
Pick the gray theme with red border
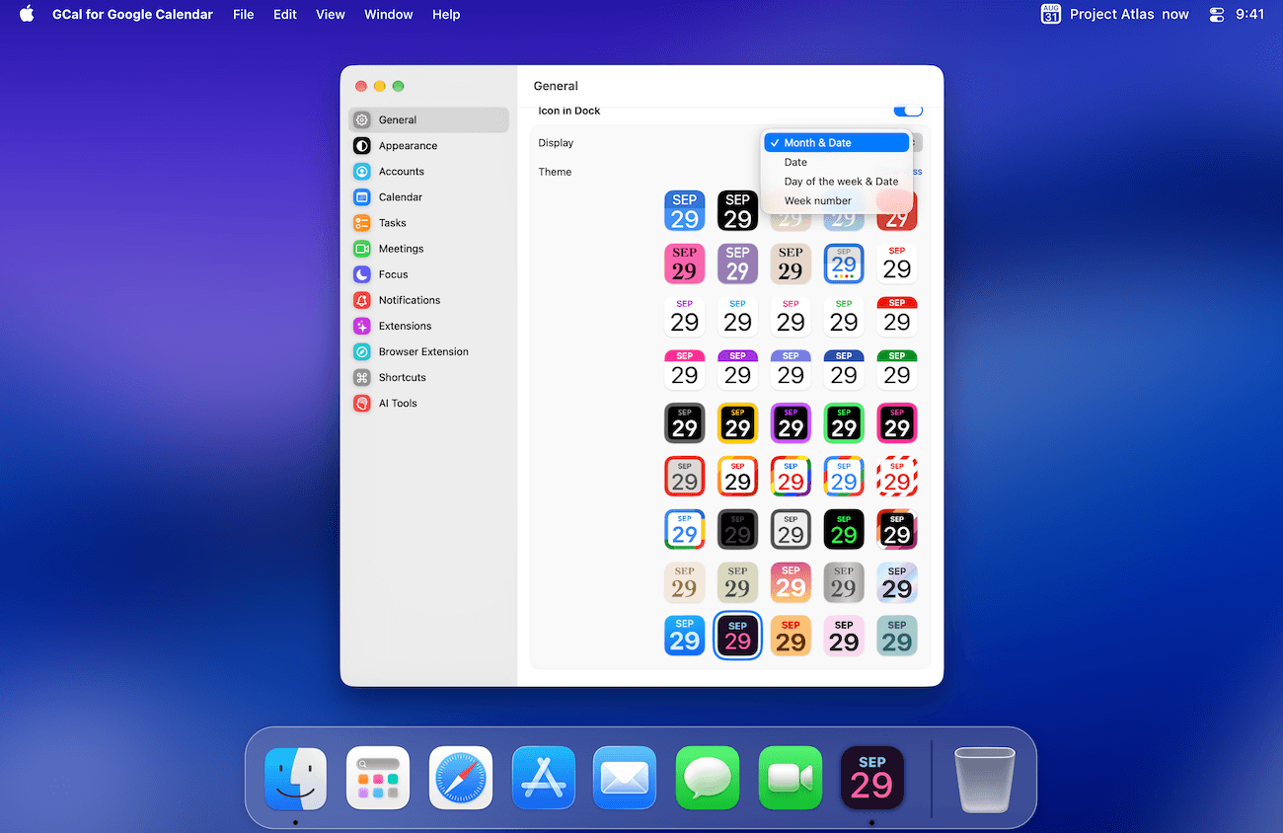(x=685, y=476)
